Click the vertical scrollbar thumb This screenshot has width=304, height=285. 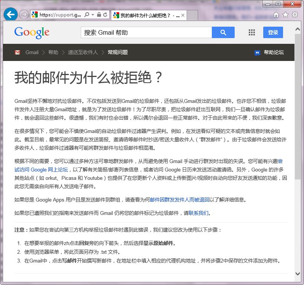coord(298,107)
